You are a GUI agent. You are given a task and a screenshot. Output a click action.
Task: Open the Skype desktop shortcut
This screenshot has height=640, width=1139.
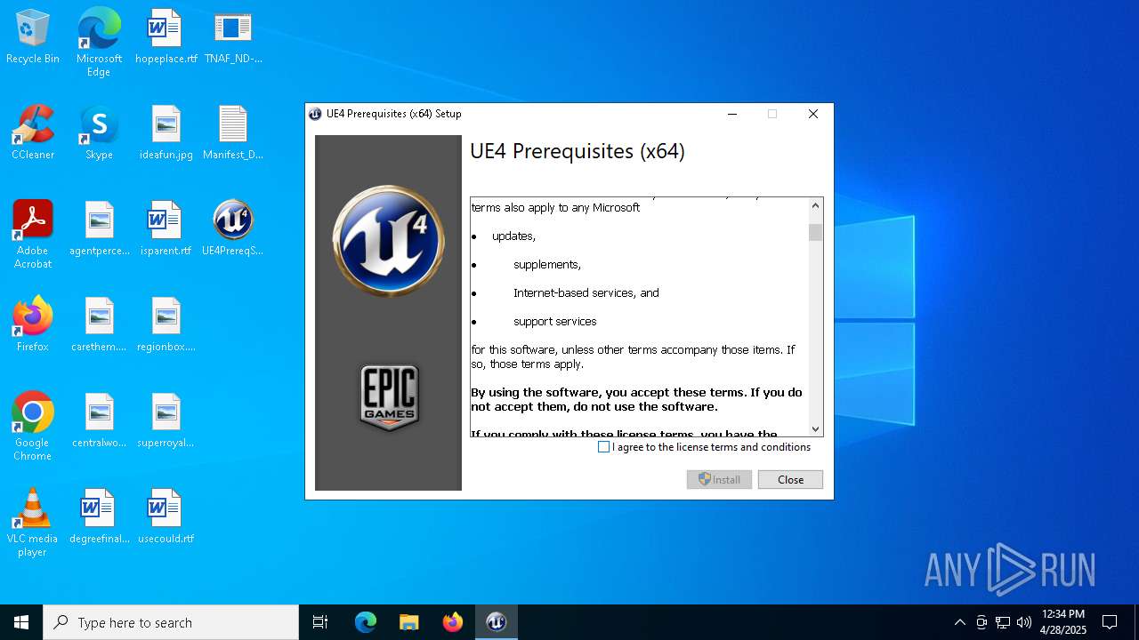pyautogui.click(x=99, y=133)
